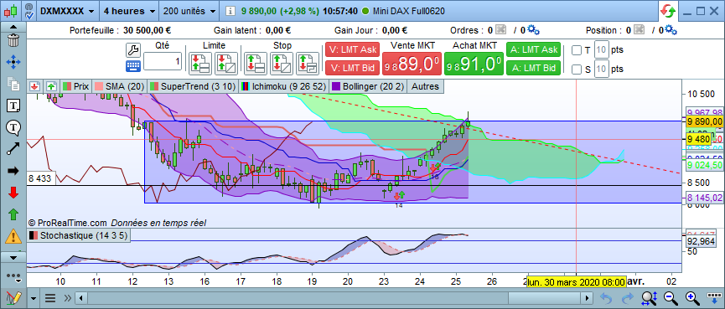Image resolution: width=725 pixels, height=309 pixels.
Task: Click the Vente MKT 9889,0 button
Action: pos(412,64)
